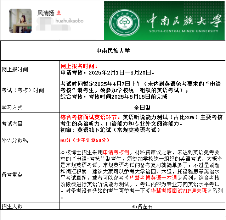Select the row label 外语分数线

pos(15,140)
